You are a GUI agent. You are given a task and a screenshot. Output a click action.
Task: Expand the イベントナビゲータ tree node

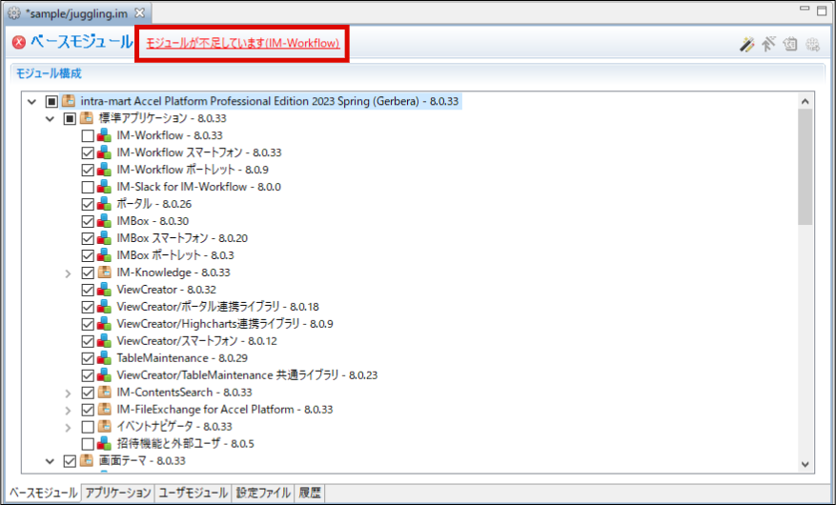coord(68,427)
